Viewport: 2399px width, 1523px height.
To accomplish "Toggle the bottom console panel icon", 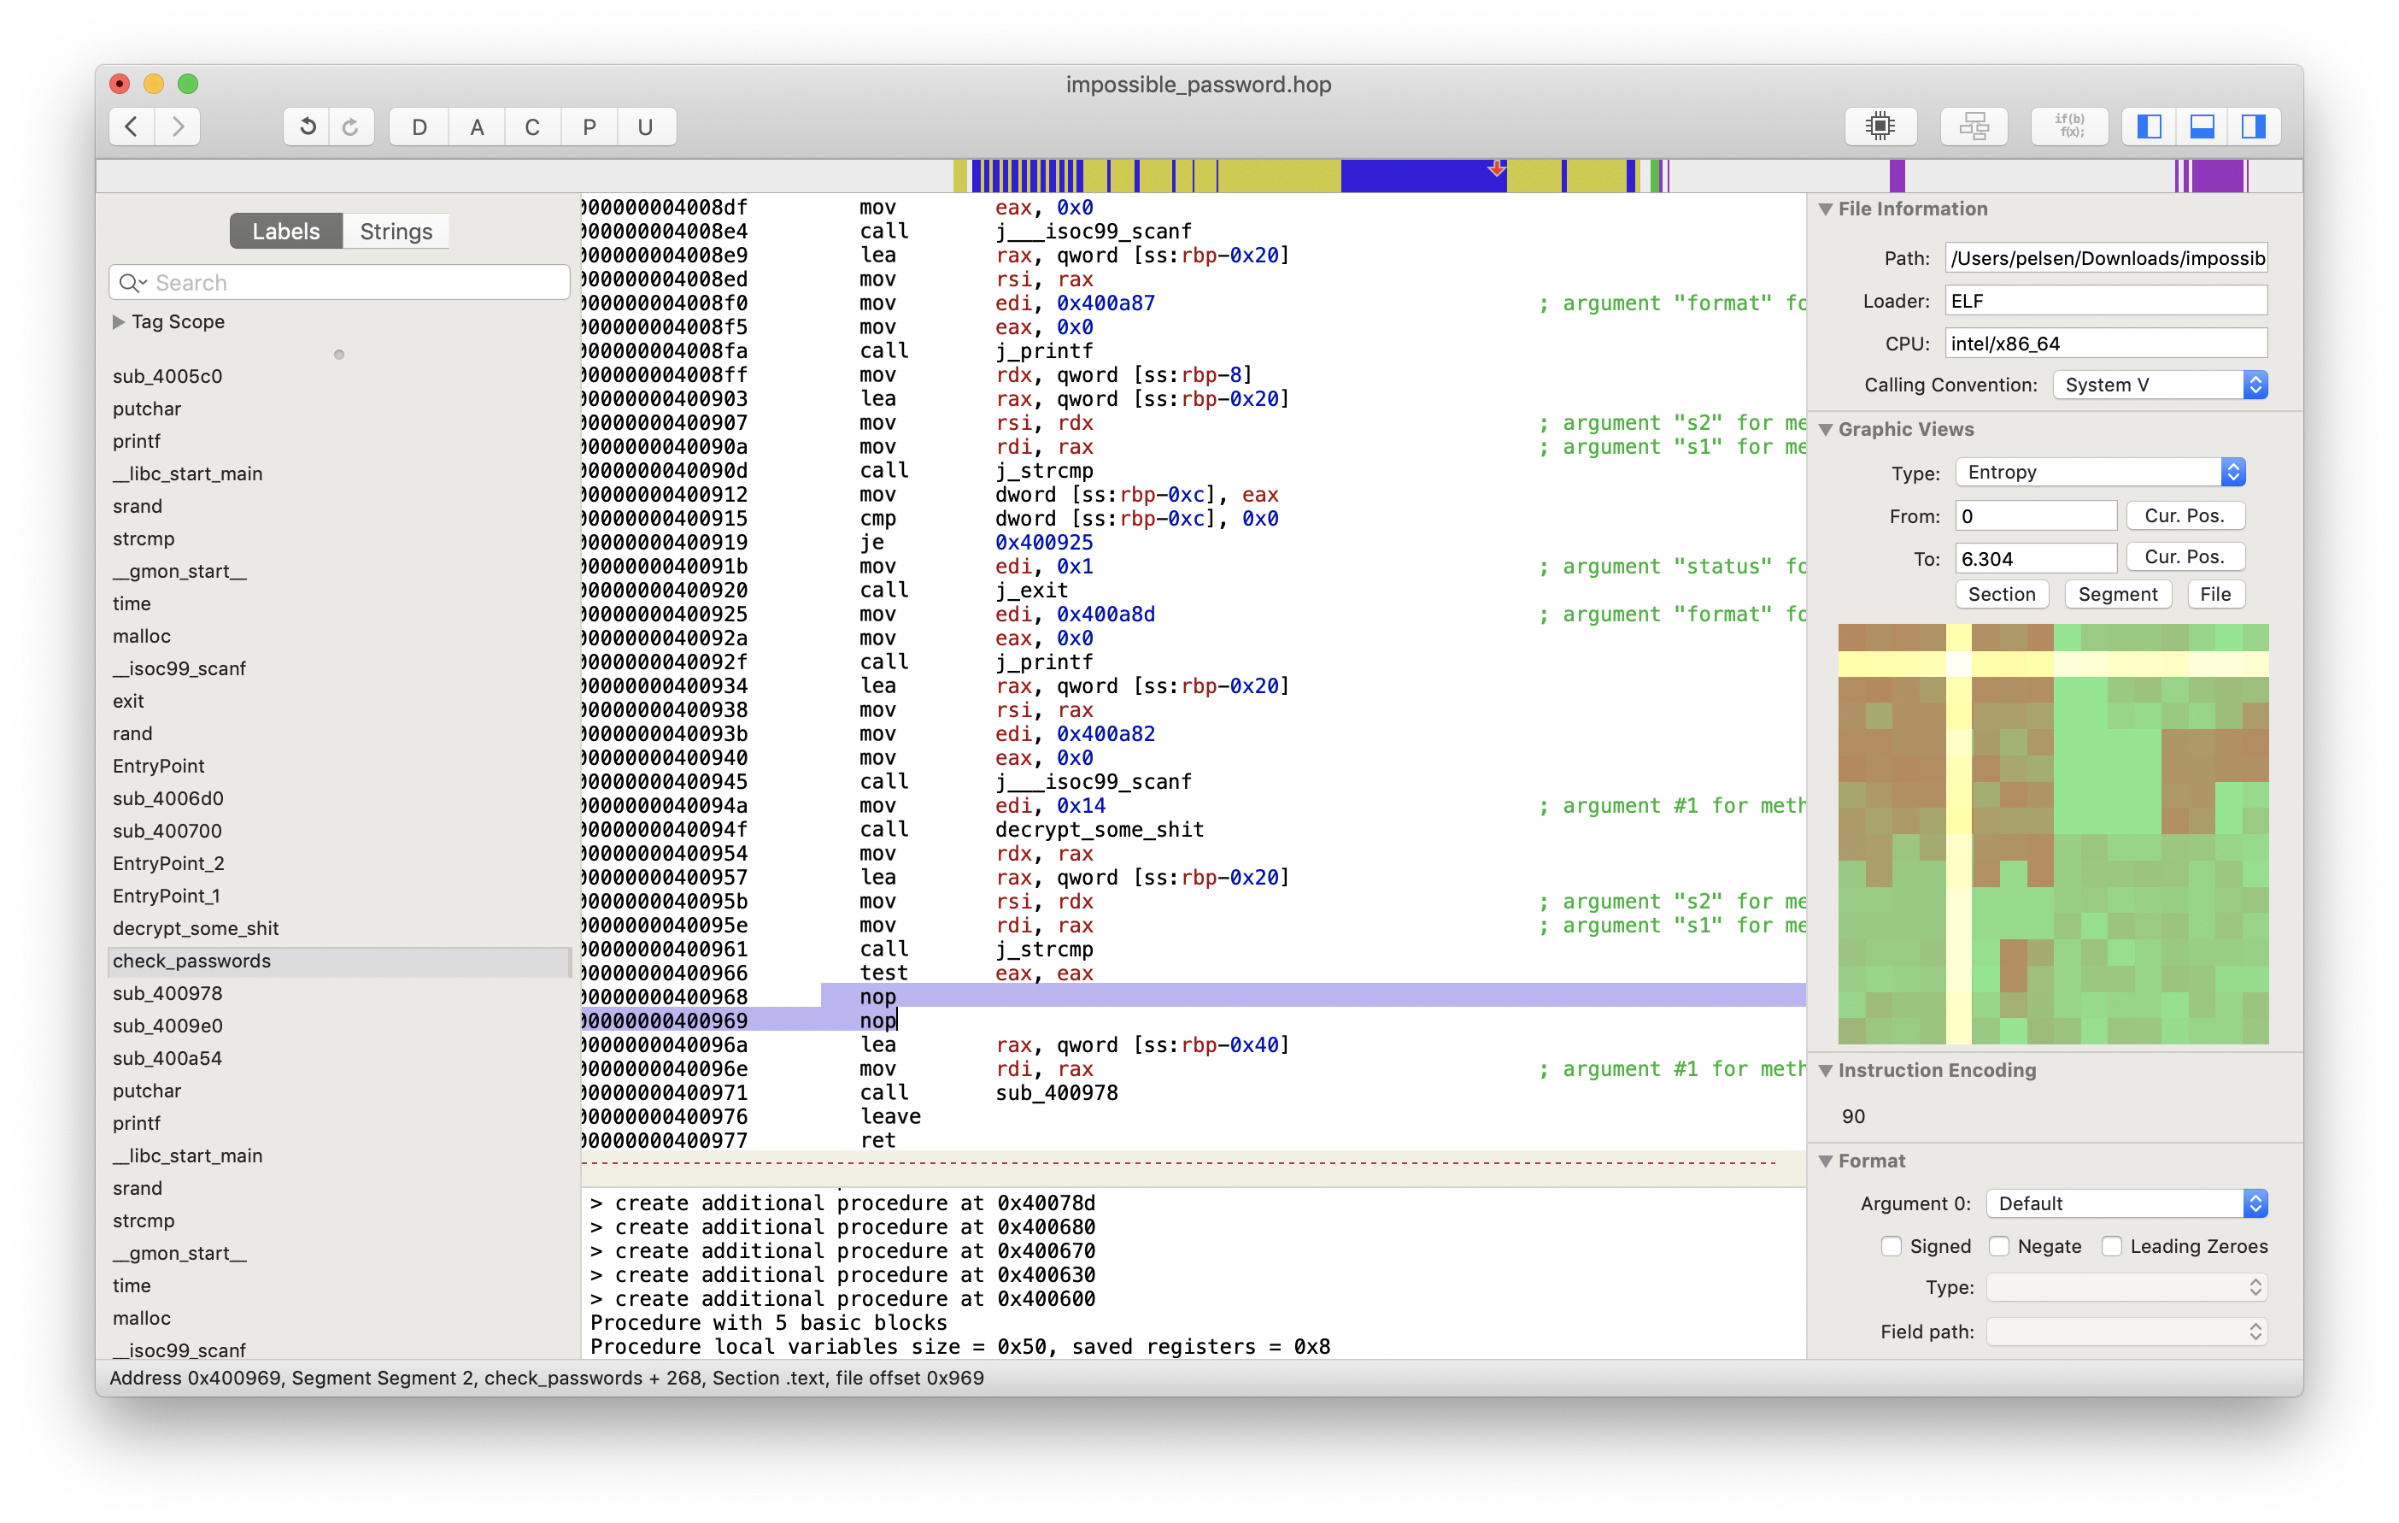I will pos(2201,126).
